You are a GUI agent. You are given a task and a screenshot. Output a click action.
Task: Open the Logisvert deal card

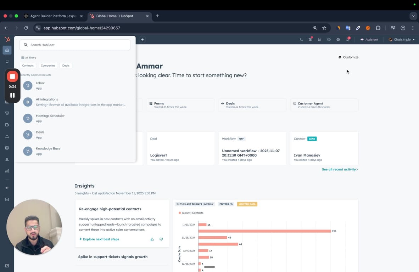[181, 148]
